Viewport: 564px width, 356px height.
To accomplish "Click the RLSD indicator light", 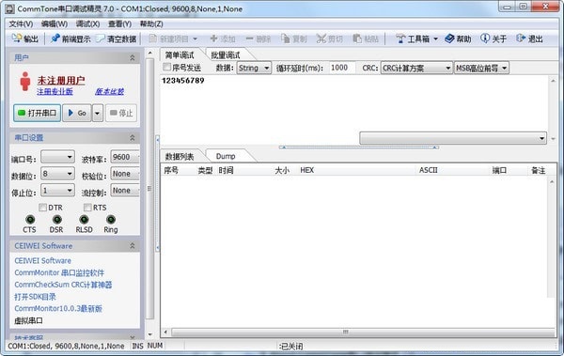I will pos(84,220).
